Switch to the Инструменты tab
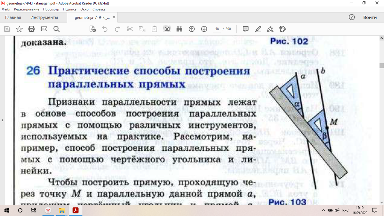Viewport: 384px width, 216px height. [44, 17]
